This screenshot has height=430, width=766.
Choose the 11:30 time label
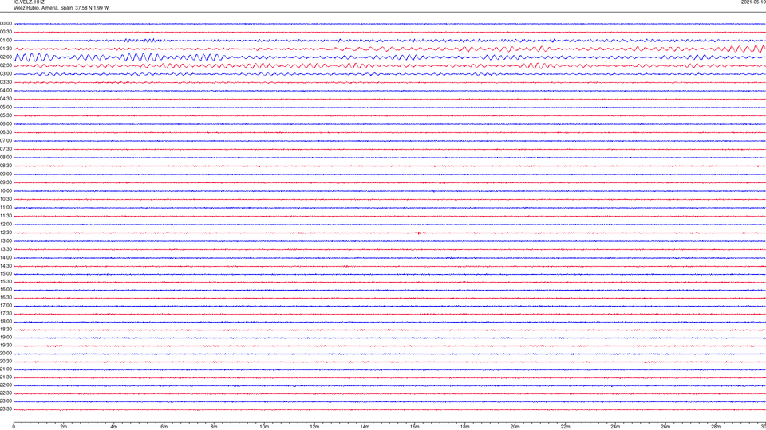[x=6, y=216]
